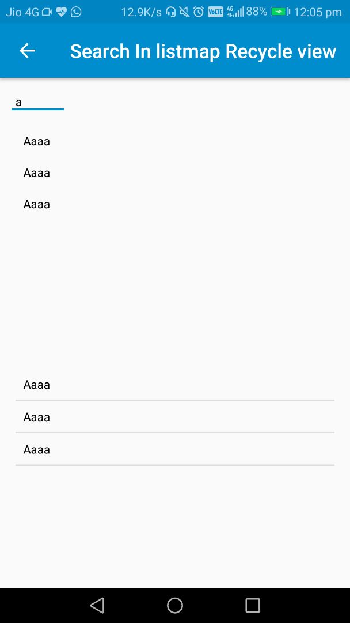Tap the green battery charging icon
The width and height of the screenshot is (350, 623).
point(280,12)
